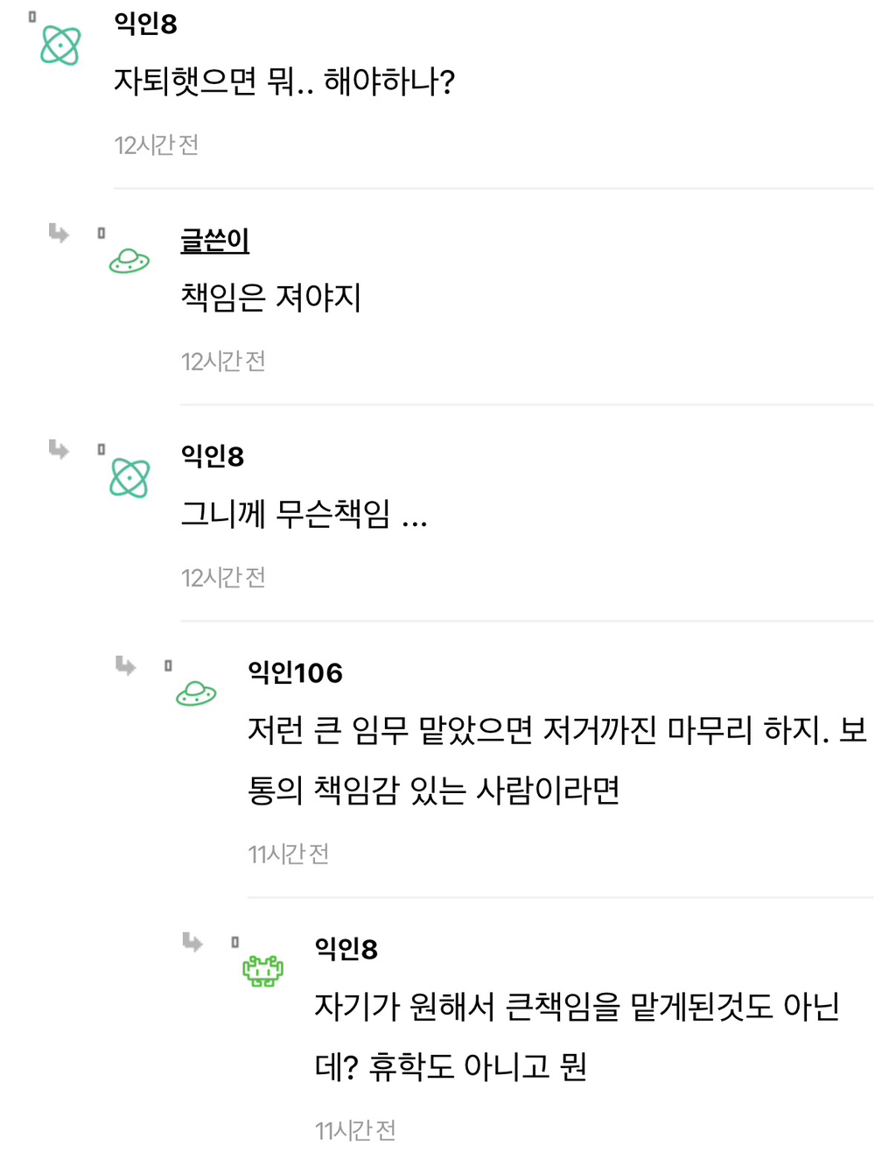The image size is (896, 1167).
Task: Click the small marker beside 글쓴이's reply arrow
Action: pyautogui.click(x=101, y=232)
